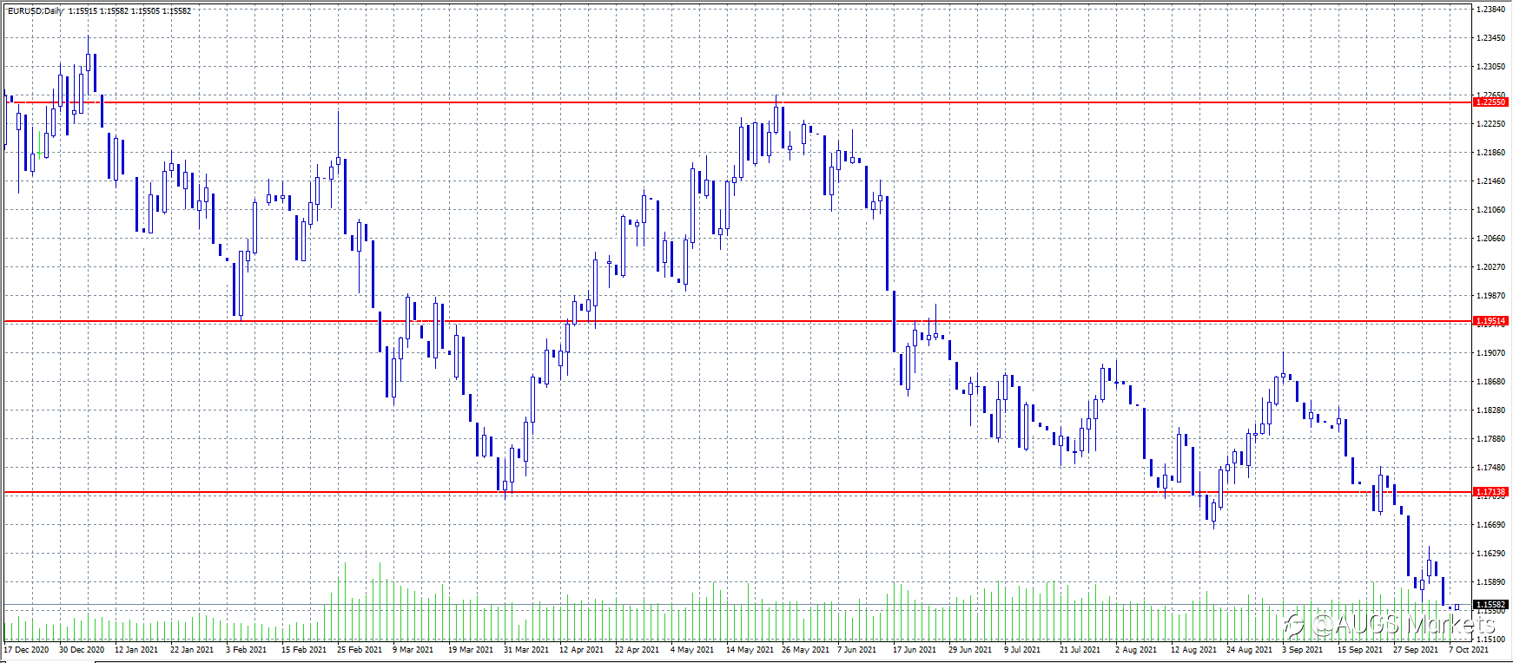Screen dimensions: 1513x663
Task: Click the 17 Dec 2020 date label
Action: [26, 649]
